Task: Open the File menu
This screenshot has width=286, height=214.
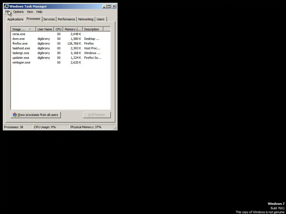Action: click(7, 12)
